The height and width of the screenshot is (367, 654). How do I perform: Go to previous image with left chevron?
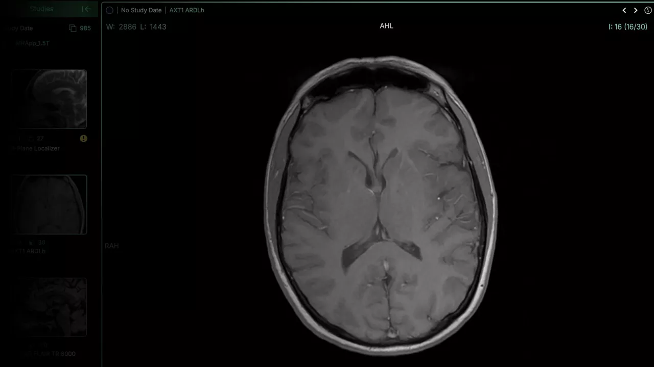coord(624,10)
